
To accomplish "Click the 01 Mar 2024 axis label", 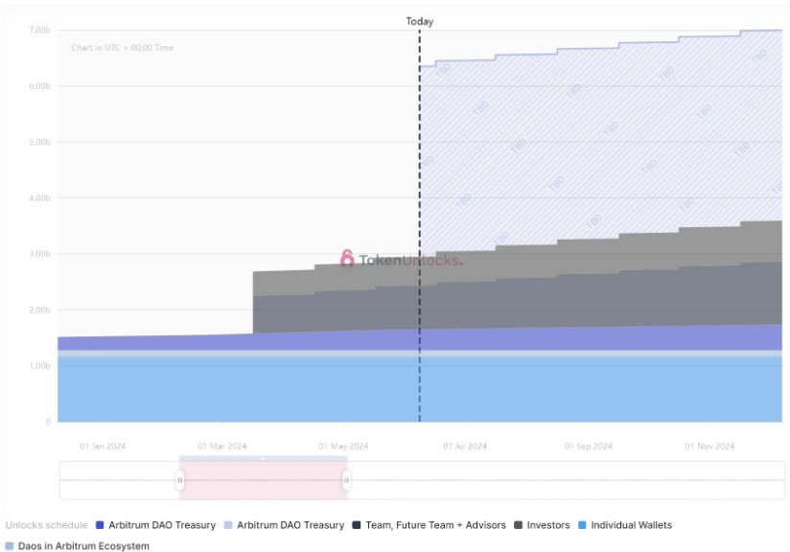I will (x=222, y=447).
